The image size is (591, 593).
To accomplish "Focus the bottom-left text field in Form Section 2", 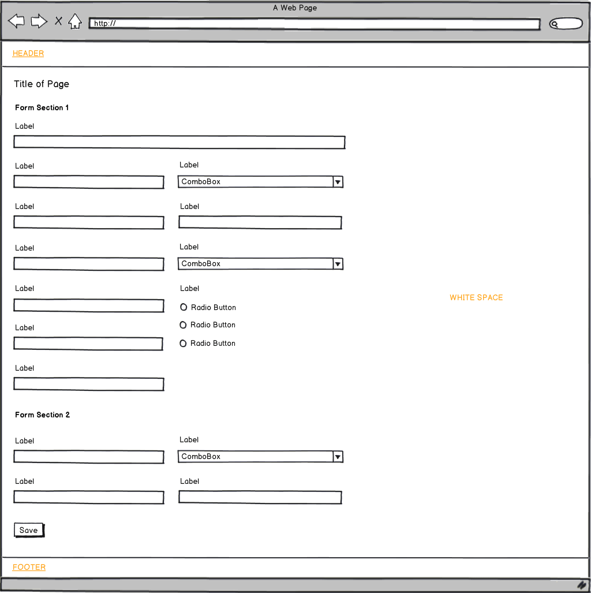I will click(x=89, y=497).
